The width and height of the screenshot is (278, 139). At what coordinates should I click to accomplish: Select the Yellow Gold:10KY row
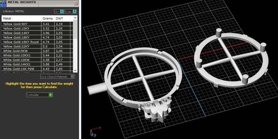tap(37, 28)
